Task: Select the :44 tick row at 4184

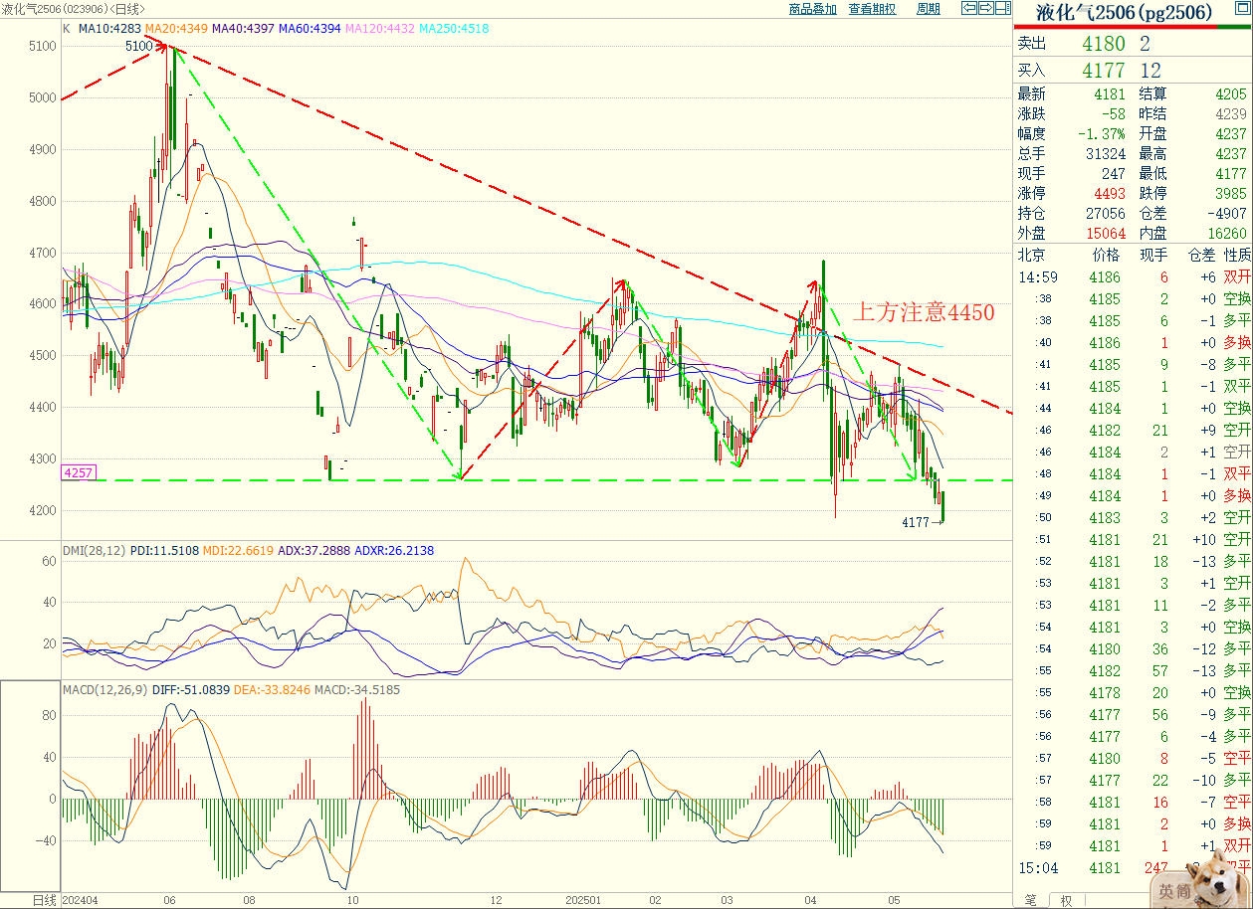Action: pos(1134,409)
